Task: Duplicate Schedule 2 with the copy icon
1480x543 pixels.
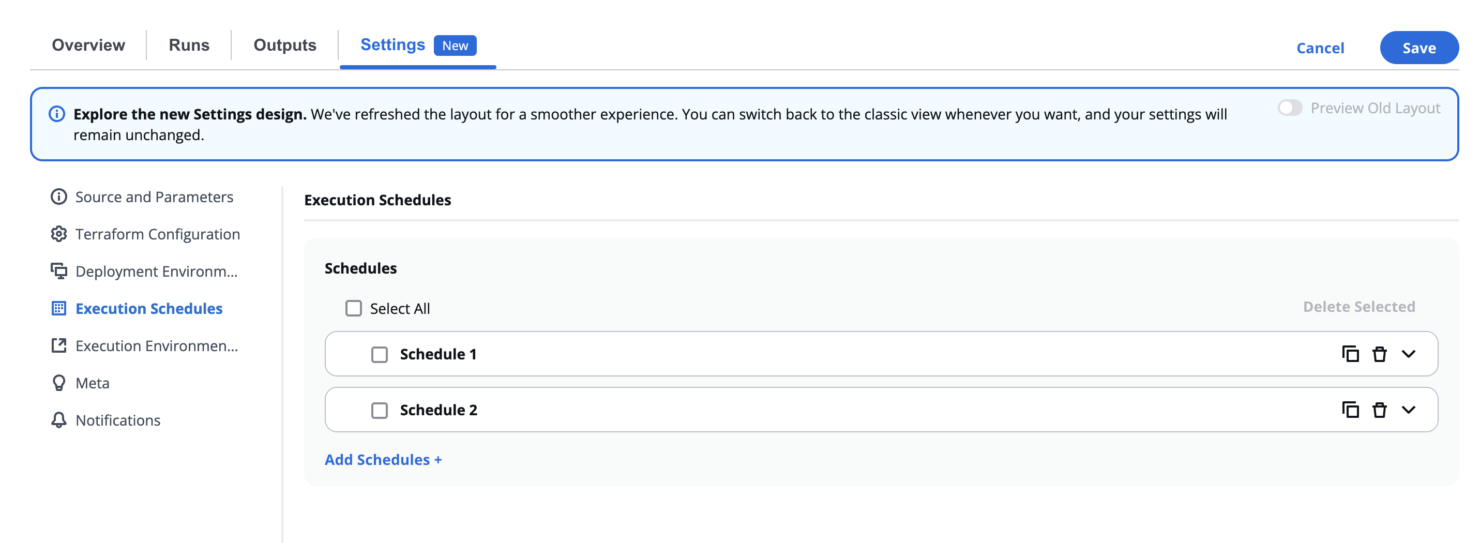Action: pos(1350,410)
